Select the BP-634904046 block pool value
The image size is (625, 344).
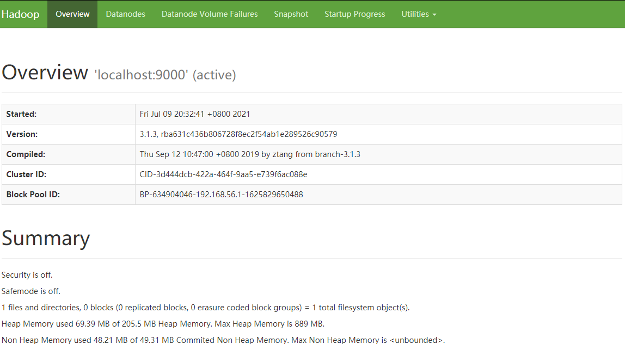tap(221, 195)
